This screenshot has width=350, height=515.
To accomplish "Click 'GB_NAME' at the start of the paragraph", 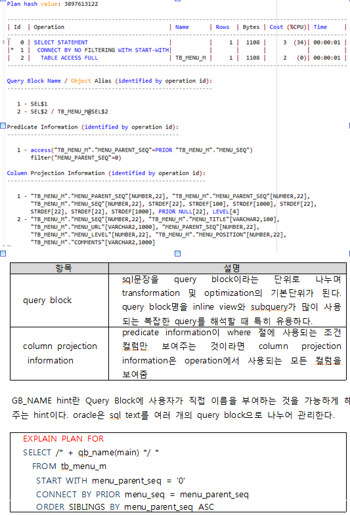I will (x=32, y=401).
